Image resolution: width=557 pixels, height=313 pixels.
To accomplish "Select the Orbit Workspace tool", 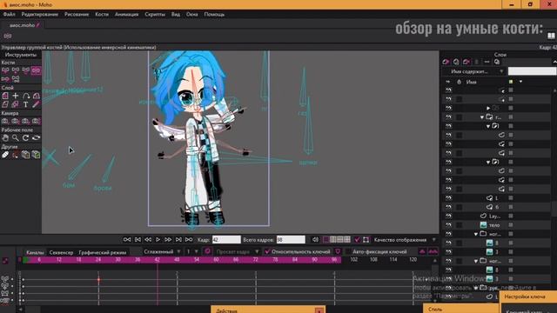I will pyautogui.click(x=37, y=138).
